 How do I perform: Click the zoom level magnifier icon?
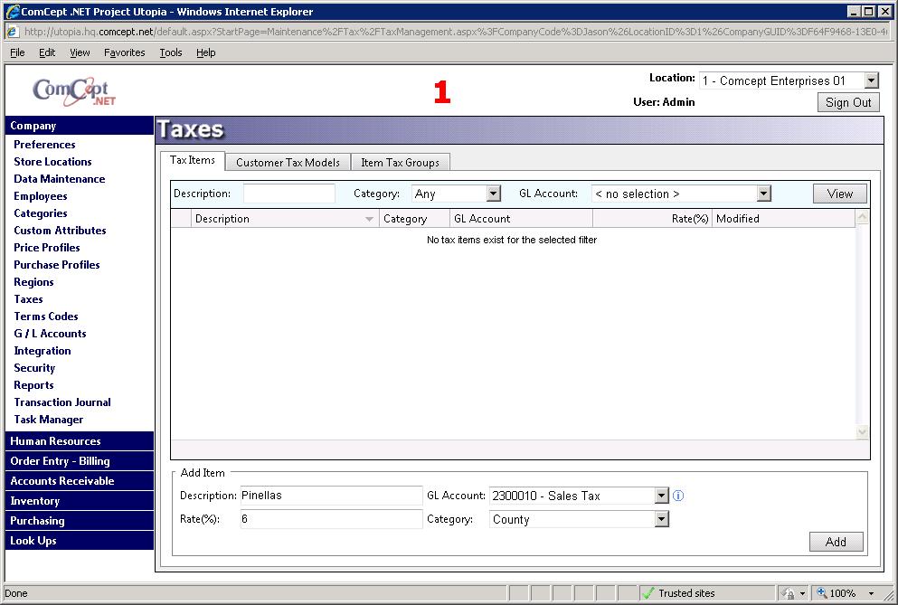point(821,593)
